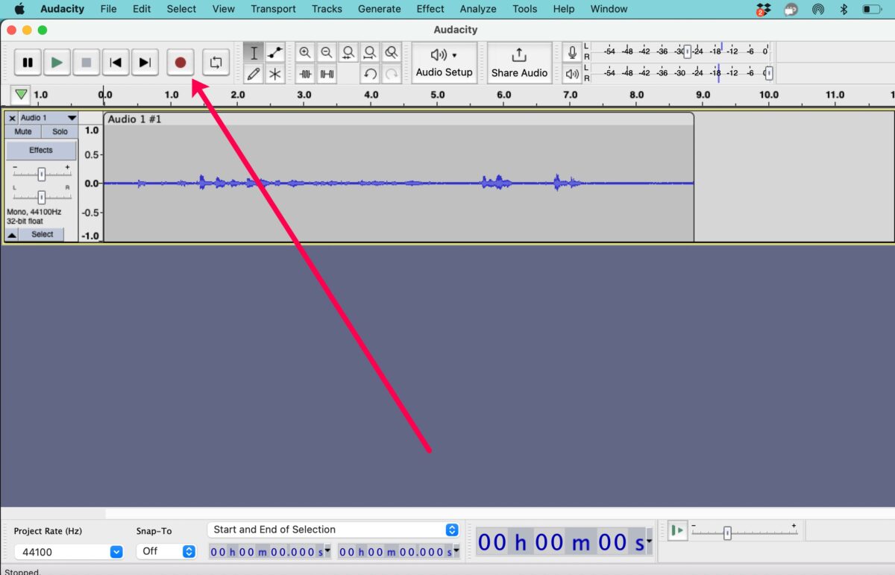895x575 pixels.
Task: Solo the Audio 1 track
Action: [60, 131]
